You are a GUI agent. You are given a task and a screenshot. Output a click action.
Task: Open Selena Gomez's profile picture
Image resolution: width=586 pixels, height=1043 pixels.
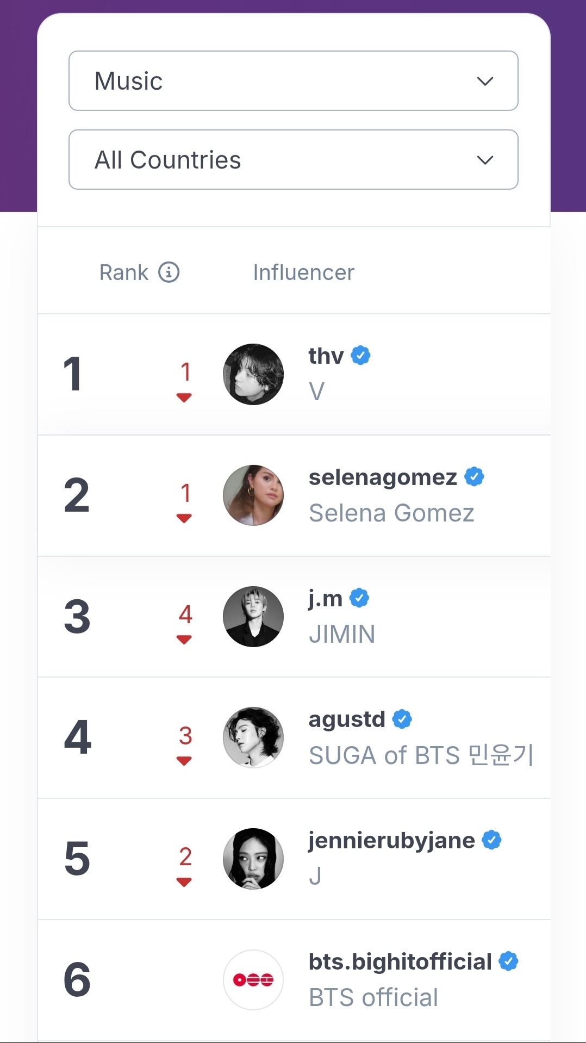click(x=253, y=495)
